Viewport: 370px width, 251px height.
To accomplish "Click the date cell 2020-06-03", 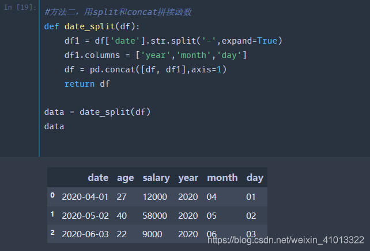I will pyautogui.click(x=85, y=234).
